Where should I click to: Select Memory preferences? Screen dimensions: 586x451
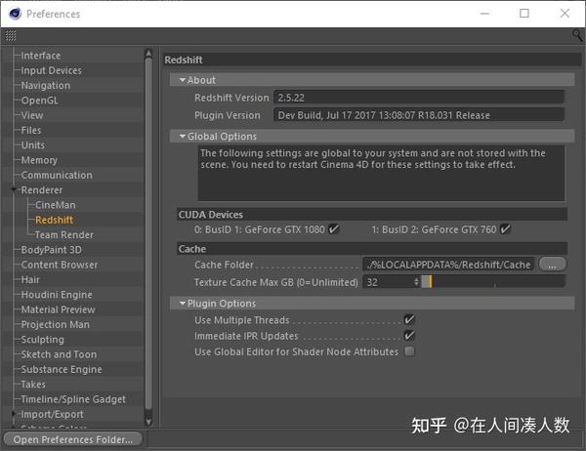click(x=39, y=160)
